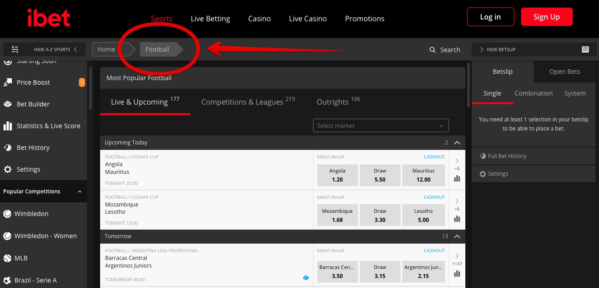Click the Sign Up button
This screenshot has height=288, width=599.
[547, 17]
